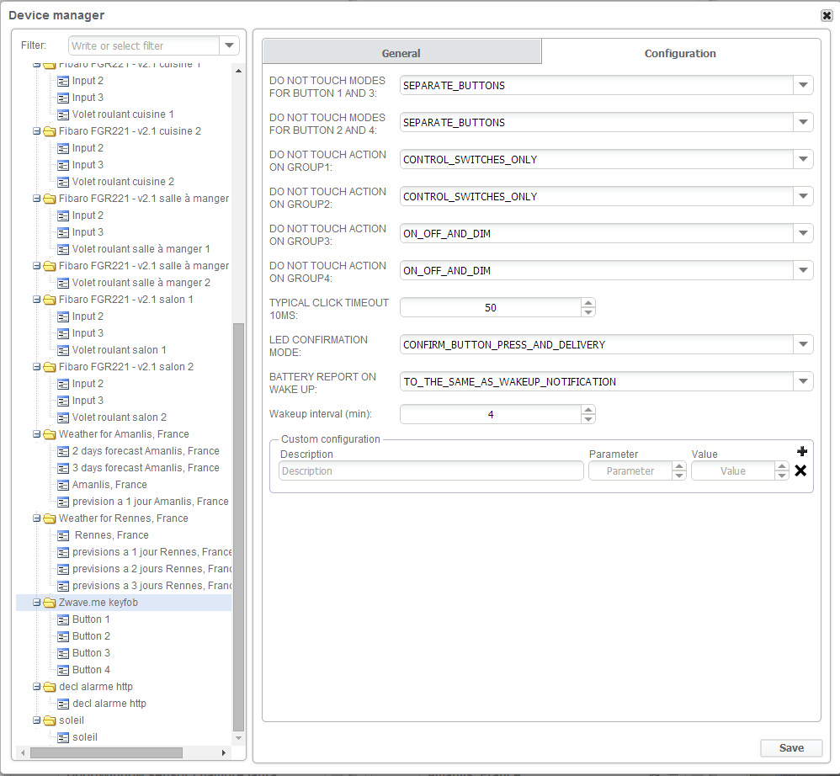
Task: Collapse Weather for Amanlis, France node
Action: pyautogui.click(x=36, y=434)
